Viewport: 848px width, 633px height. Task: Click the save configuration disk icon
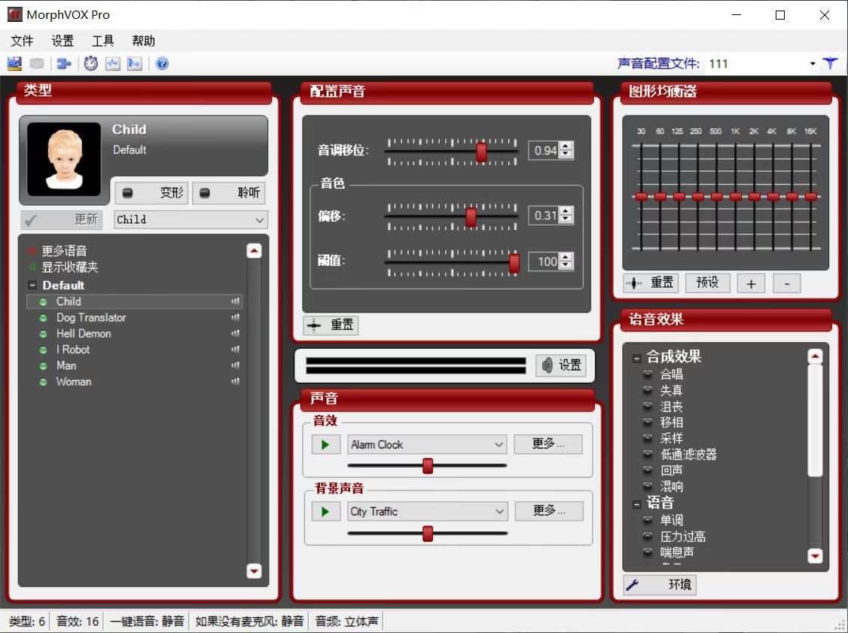14,63
